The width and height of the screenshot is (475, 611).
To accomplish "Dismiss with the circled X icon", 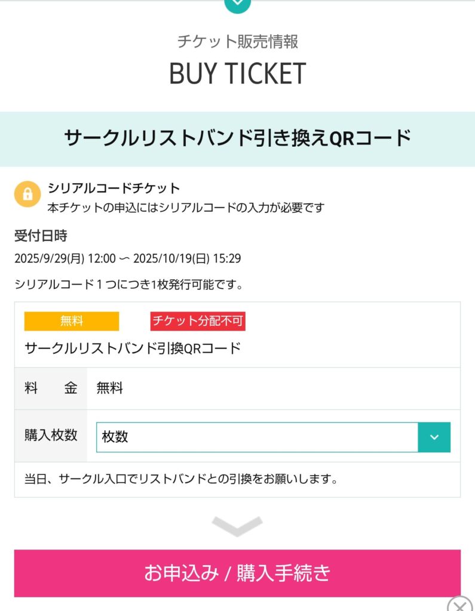I will 459,604.
